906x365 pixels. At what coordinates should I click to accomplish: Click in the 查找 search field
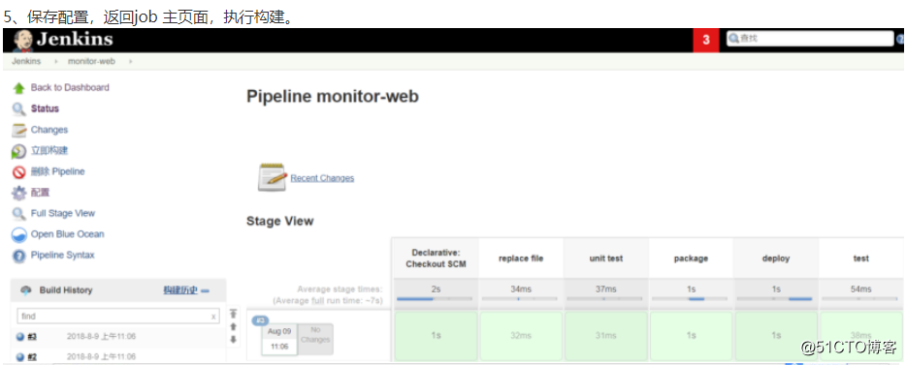tap(810, 39)
